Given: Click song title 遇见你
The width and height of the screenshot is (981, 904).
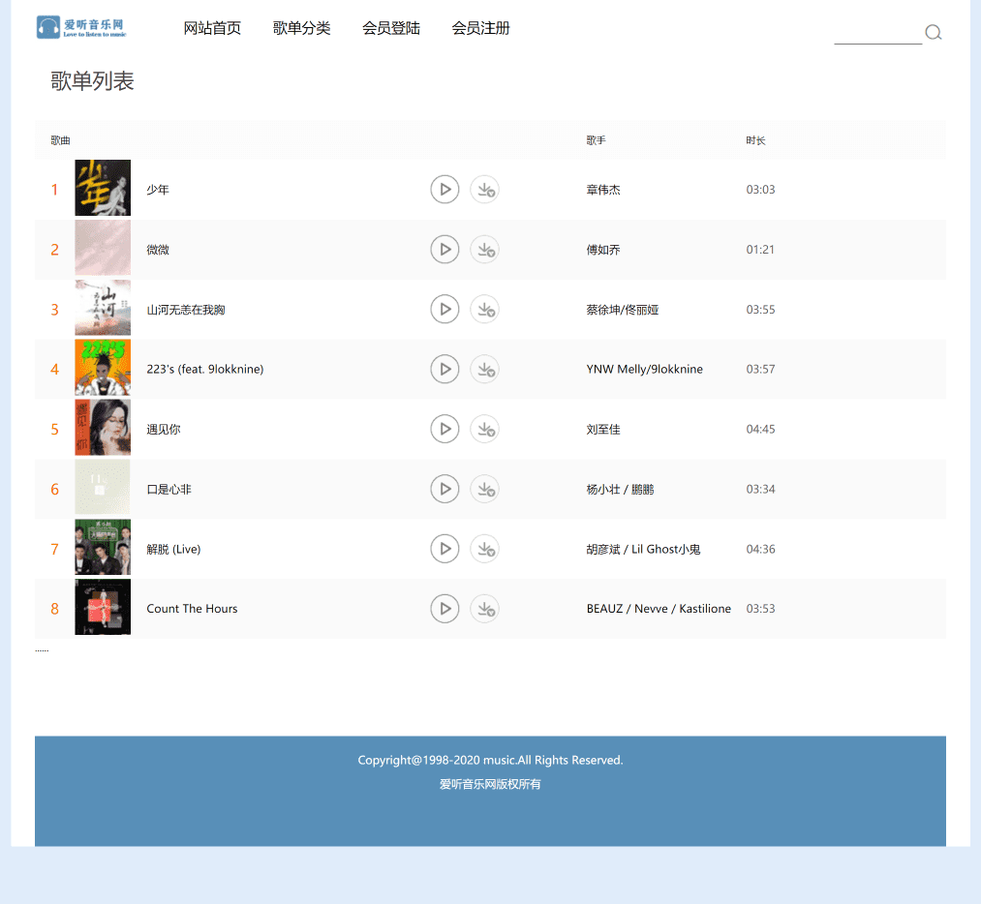Looking at the screenshot, I should (x=164, y=429).
